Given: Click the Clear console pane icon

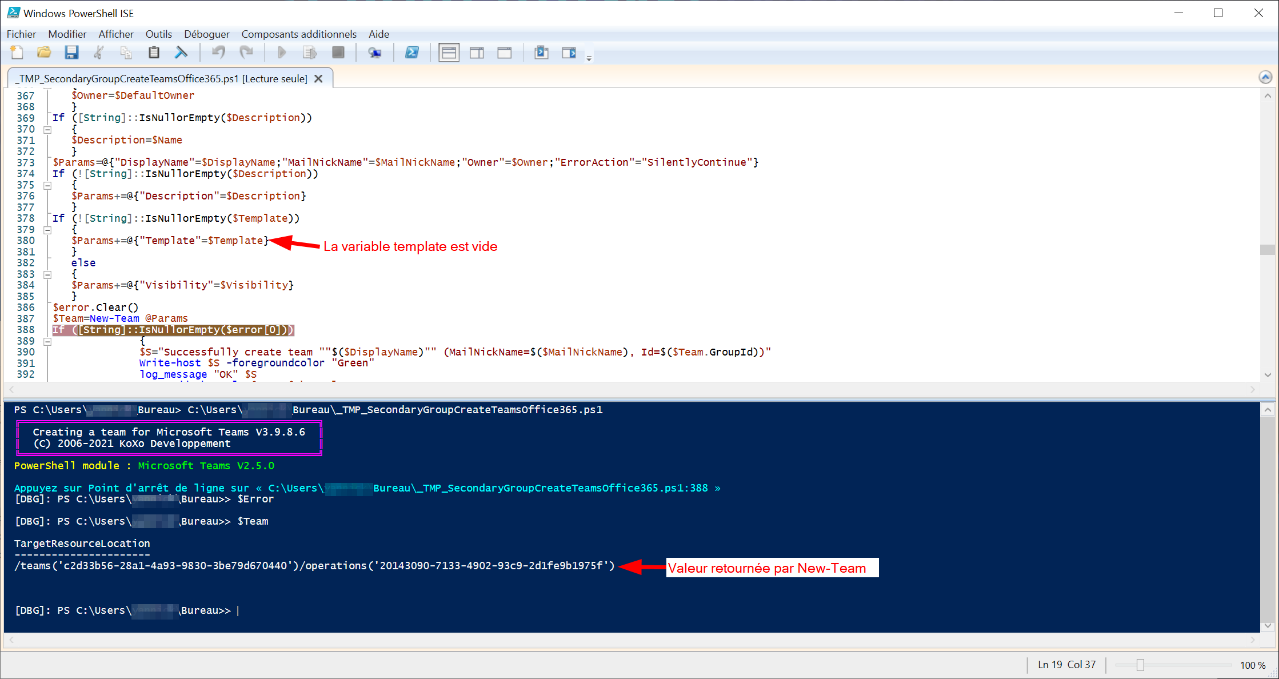Looking at the screenshot, I should coord(181,53).
